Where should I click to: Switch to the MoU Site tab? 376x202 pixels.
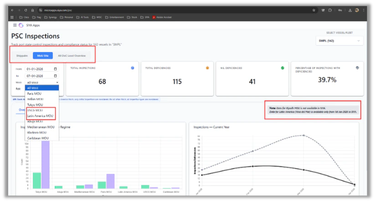(43, 56)
